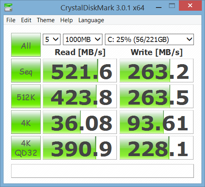The width and height of the screenshot is (205, 187).
Task: Start the 4K QD32 test
Action: [26, 148]
